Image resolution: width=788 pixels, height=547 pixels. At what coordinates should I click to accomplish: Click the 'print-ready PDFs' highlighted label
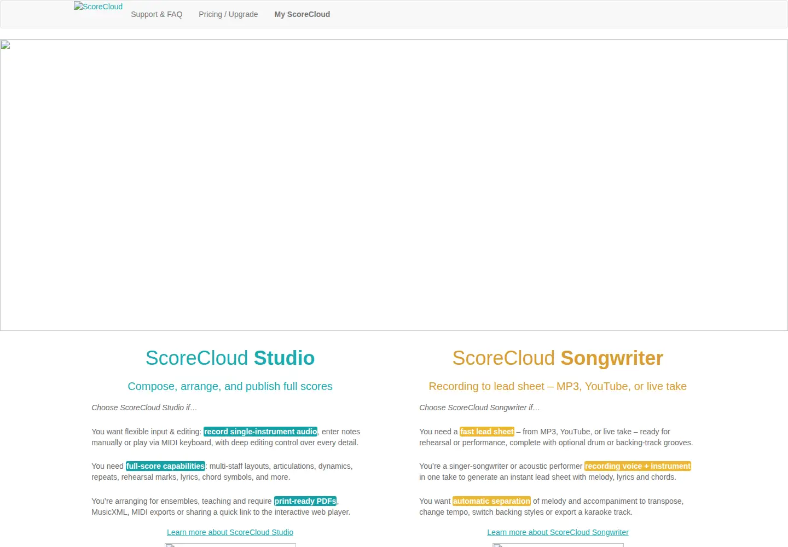(x=305, y=501)
